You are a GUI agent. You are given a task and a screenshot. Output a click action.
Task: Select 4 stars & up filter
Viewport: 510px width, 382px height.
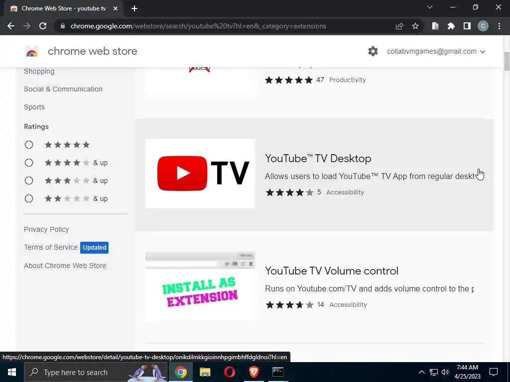pos(29,163)
